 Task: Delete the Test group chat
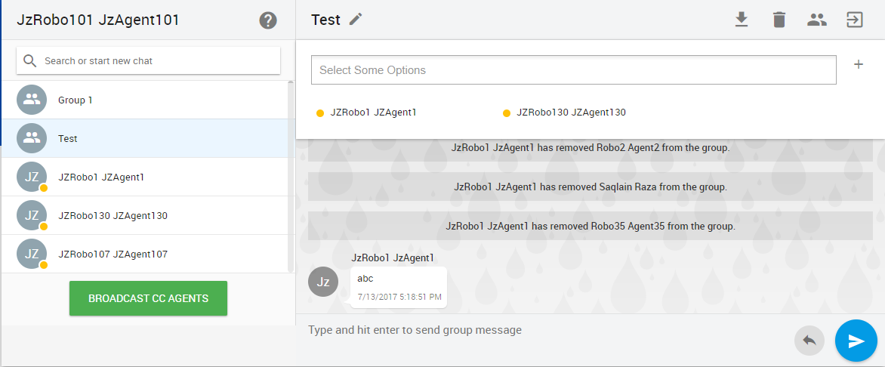point(779,20)
